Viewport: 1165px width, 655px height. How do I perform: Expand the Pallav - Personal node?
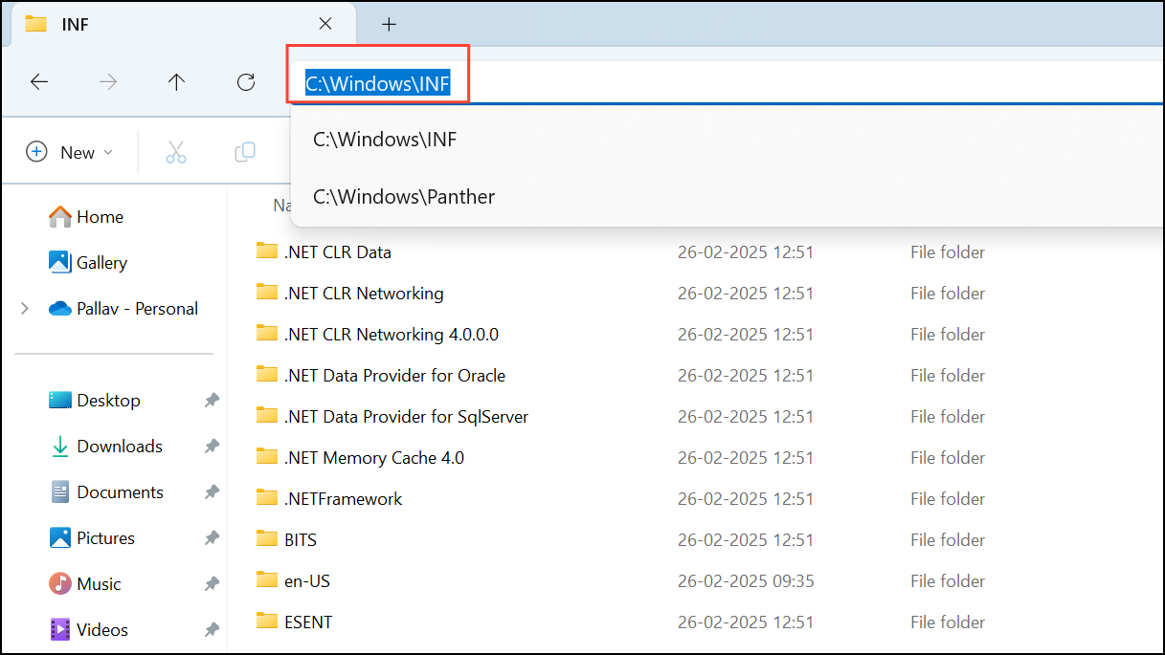(25, 309)
